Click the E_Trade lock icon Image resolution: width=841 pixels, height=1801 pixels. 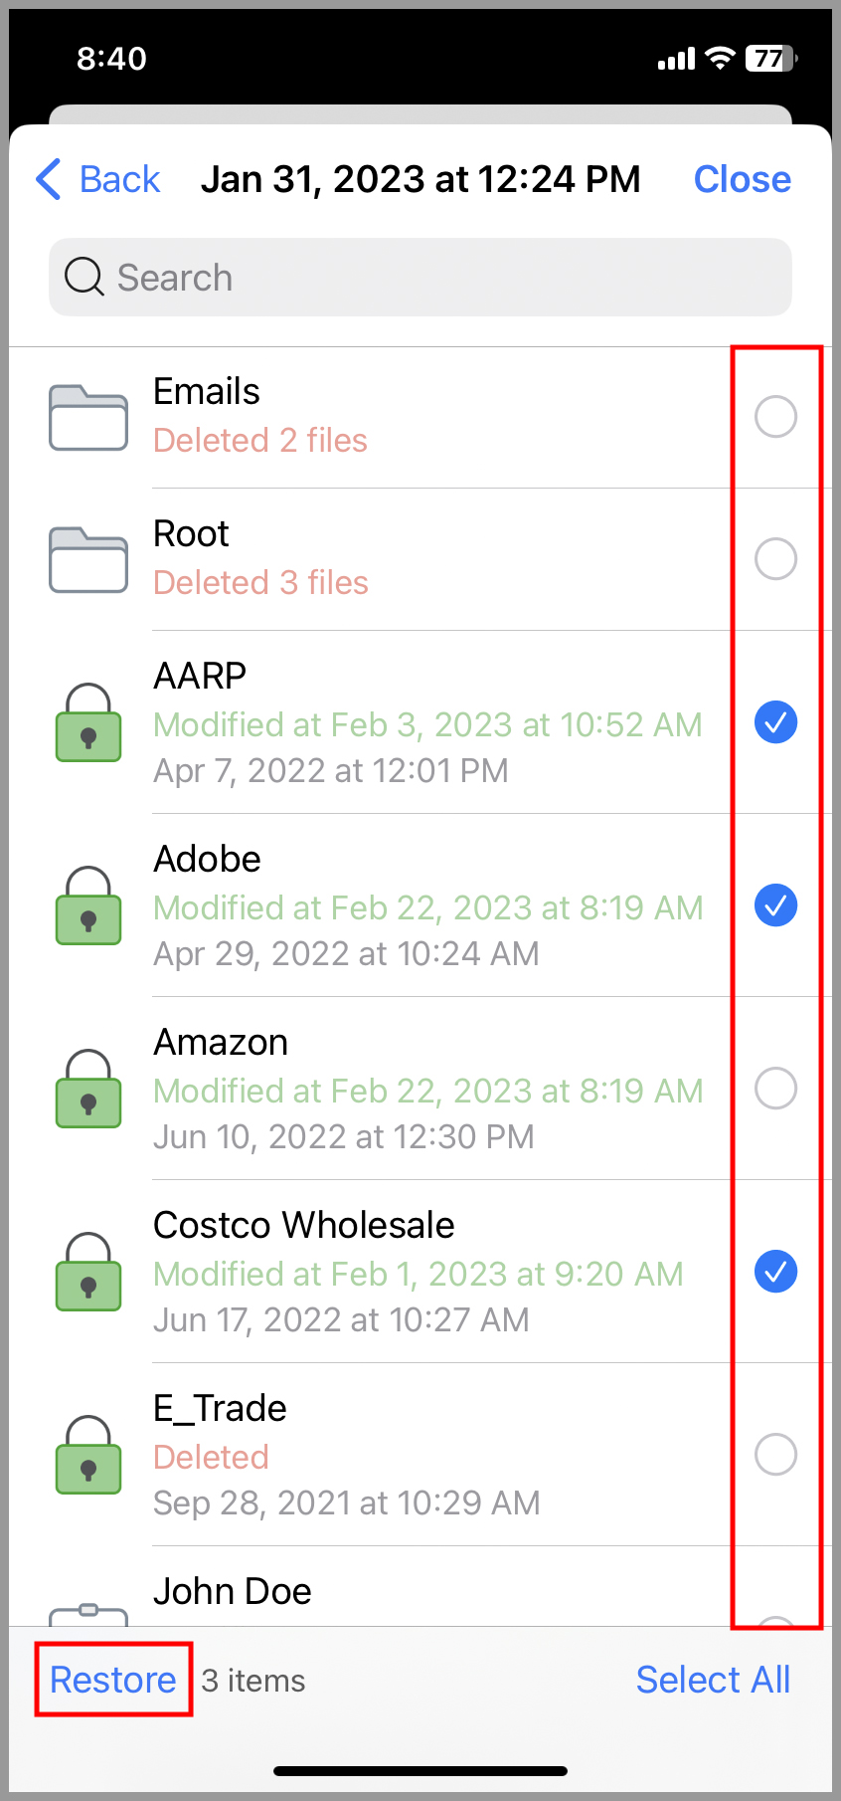coord(88,1455)
